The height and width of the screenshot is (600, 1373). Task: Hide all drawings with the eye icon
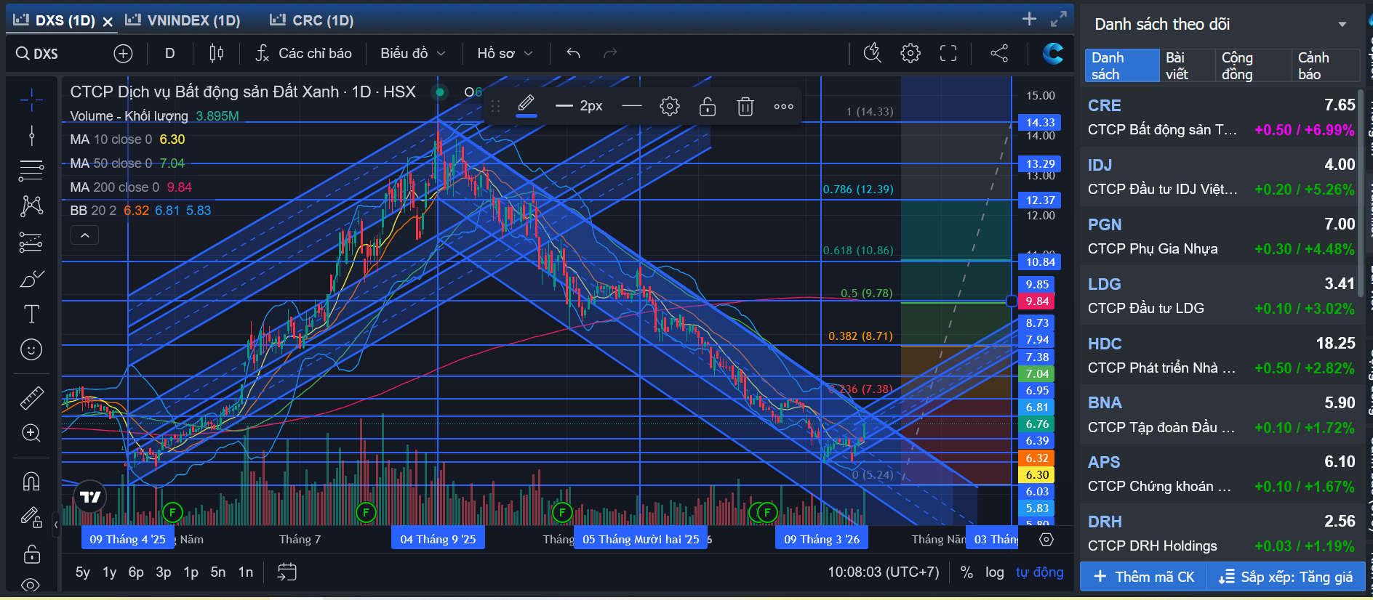pos(31,585)
